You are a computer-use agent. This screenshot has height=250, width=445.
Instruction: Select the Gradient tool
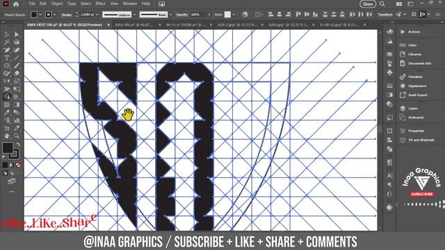[x=17, y=105]
